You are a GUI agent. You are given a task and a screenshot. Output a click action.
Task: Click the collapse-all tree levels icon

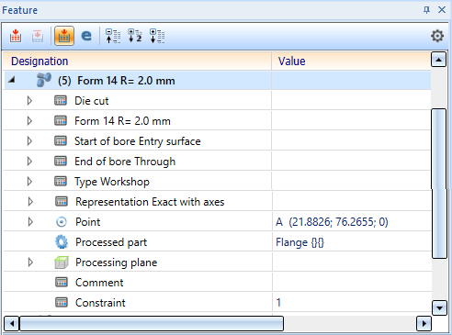[113, 36]
